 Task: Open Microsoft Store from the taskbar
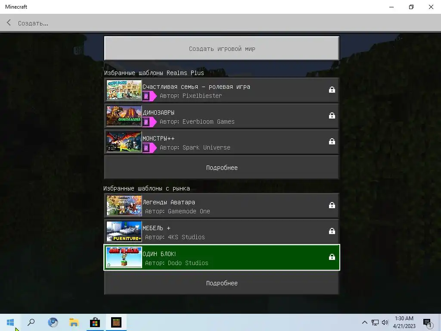pyautogui.click(x=95, y=322)
